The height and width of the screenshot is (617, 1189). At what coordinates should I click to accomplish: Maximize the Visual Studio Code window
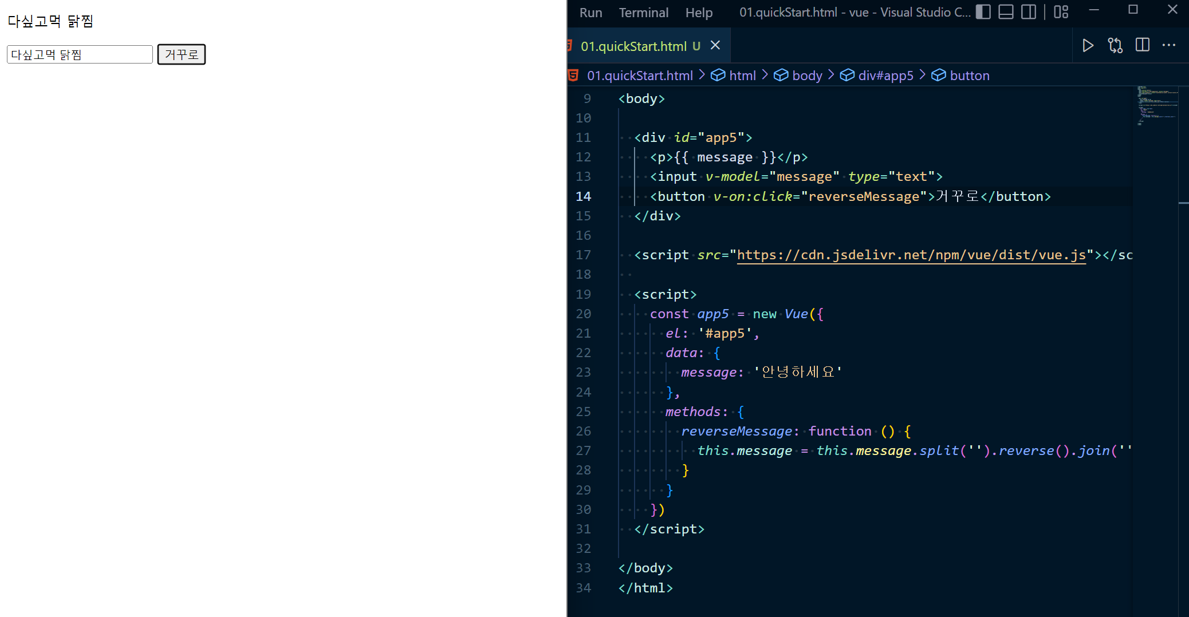[x=1133, y=10]
